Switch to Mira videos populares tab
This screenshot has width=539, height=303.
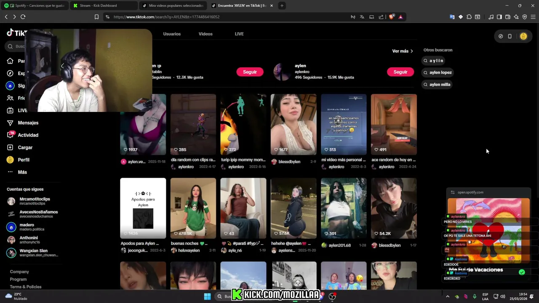tap(173, 5)
